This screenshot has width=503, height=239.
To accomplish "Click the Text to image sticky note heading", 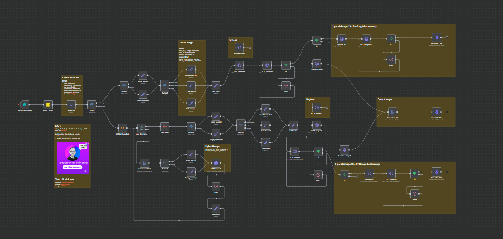I will click(x=186, y=43).
